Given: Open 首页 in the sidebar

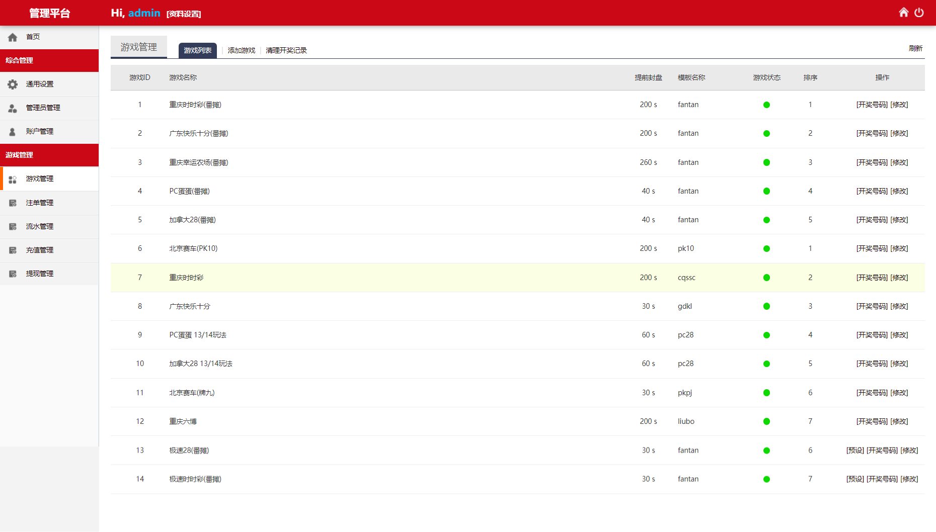Looking at the screenshot, I should point(49,37).
